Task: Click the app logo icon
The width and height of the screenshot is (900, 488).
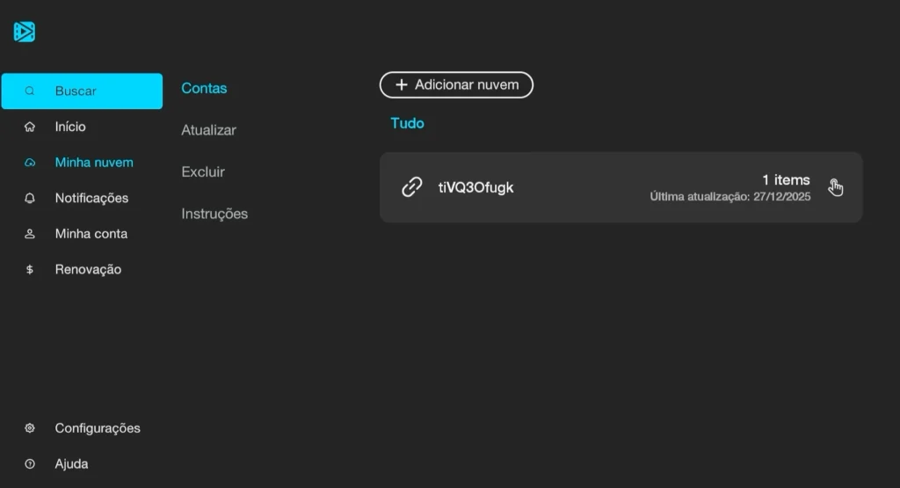Action: click(24, 32)
